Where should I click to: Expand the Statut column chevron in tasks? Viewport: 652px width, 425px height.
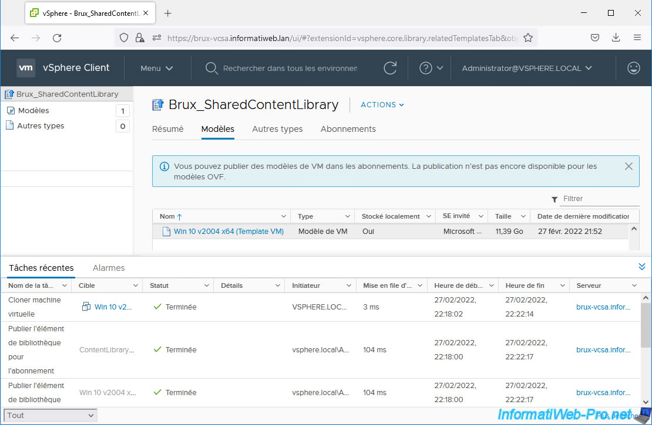(x=206, y=285)
